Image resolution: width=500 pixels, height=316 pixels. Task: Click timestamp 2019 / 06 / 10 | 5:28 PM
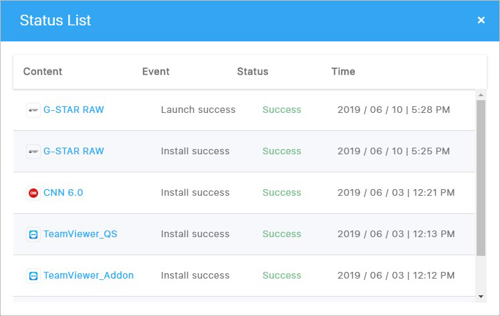(x=394, y=110)
